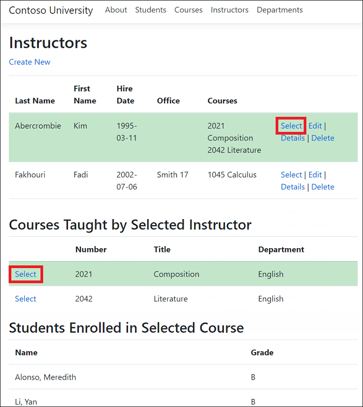Delete the Abercrombie instructor

coord(323,138)
